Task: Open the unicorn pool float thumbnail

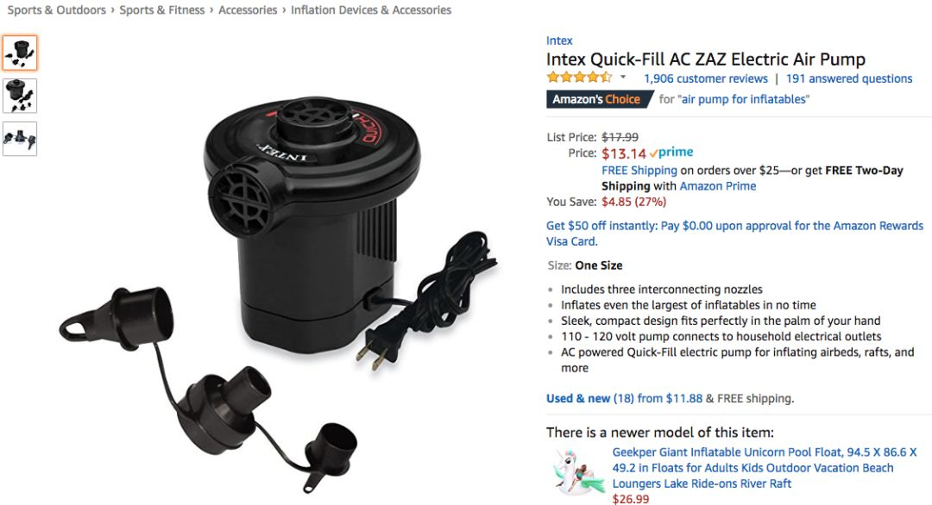Action: pos(576,472)
